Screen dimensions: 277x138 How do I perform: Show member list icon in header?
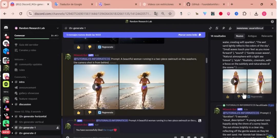coord(230,28)
